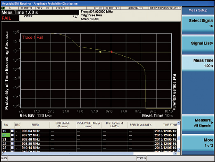Viewport: 215px width, 162px height.
Task: Click the Res BW 120 kHz label
Action: (x=36, y=115)
